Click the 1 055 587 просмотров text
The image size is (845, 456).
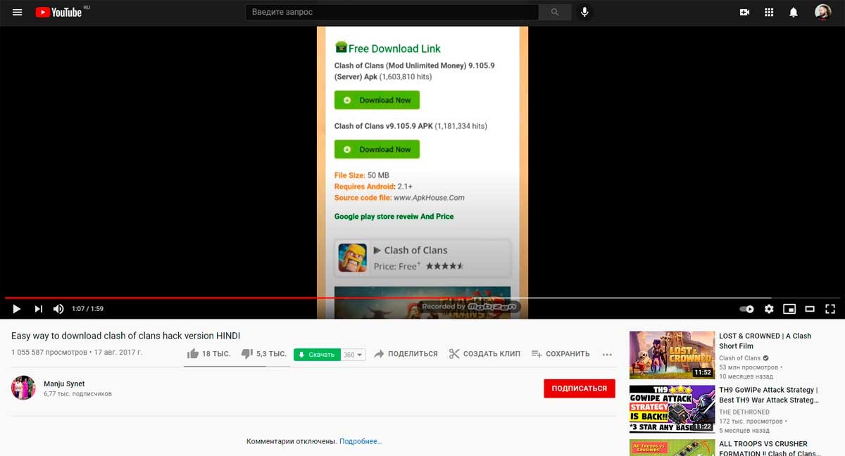coord(49,353)
